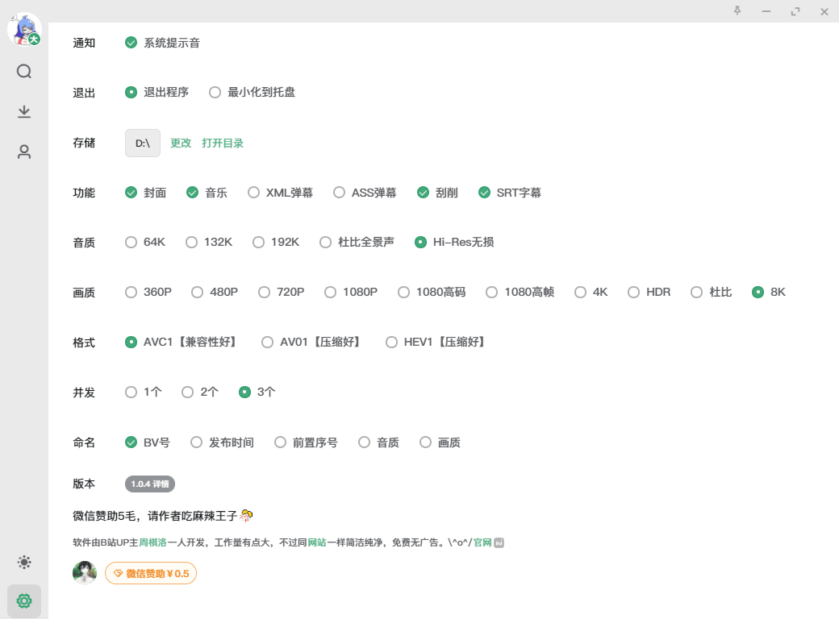This screenshot has width=839, height=619.
Task: Open the downloads page via the download icon
Action: point(24,111)
